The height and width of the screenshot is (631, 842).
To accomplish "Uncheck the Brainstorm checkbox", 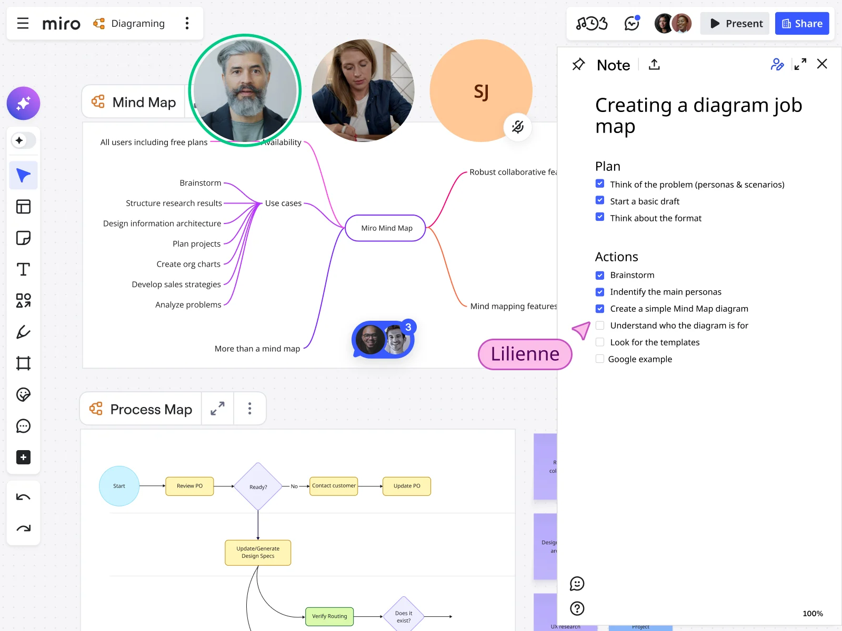I will pos(599,274).
